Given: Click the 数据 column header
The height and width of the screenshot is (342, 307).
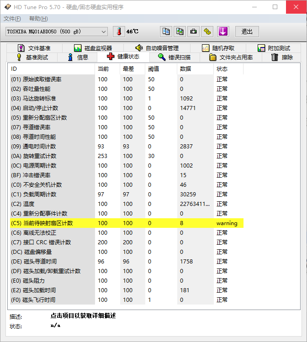Looking at the screenshot, I should point(195,69).
